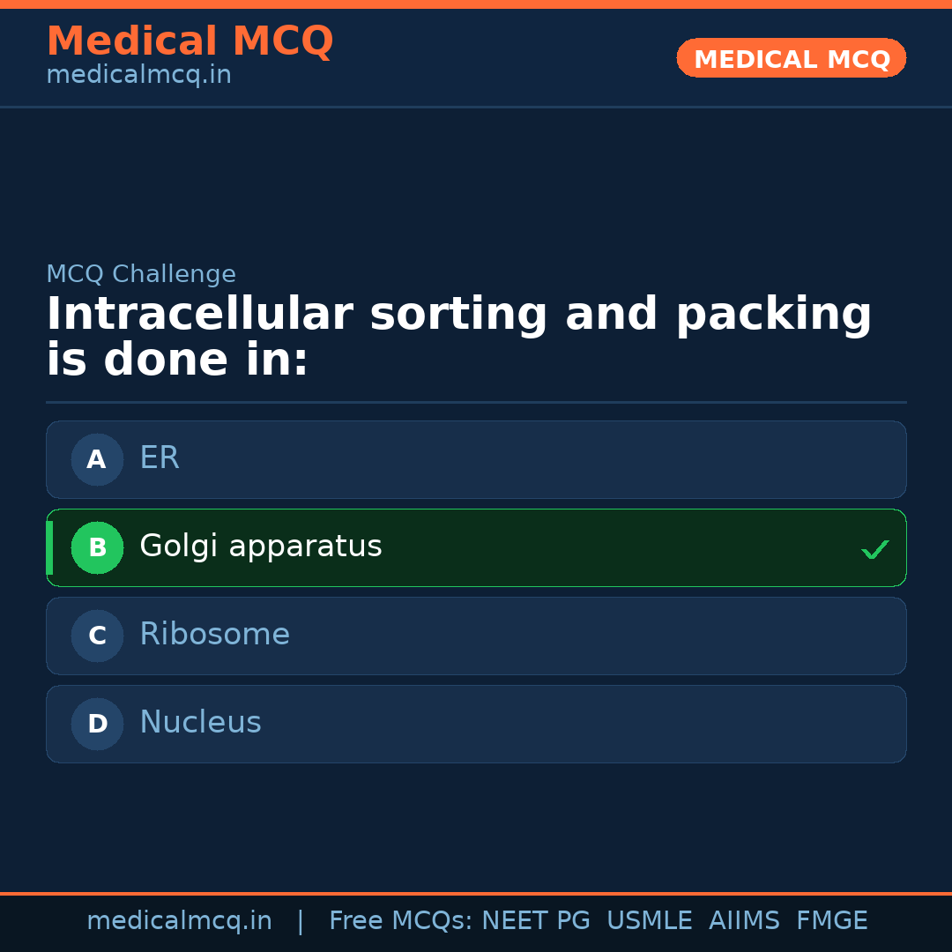Click the USMLE footer text
The width and height of the screenshot is (952, 952).
tap(649, 921)
